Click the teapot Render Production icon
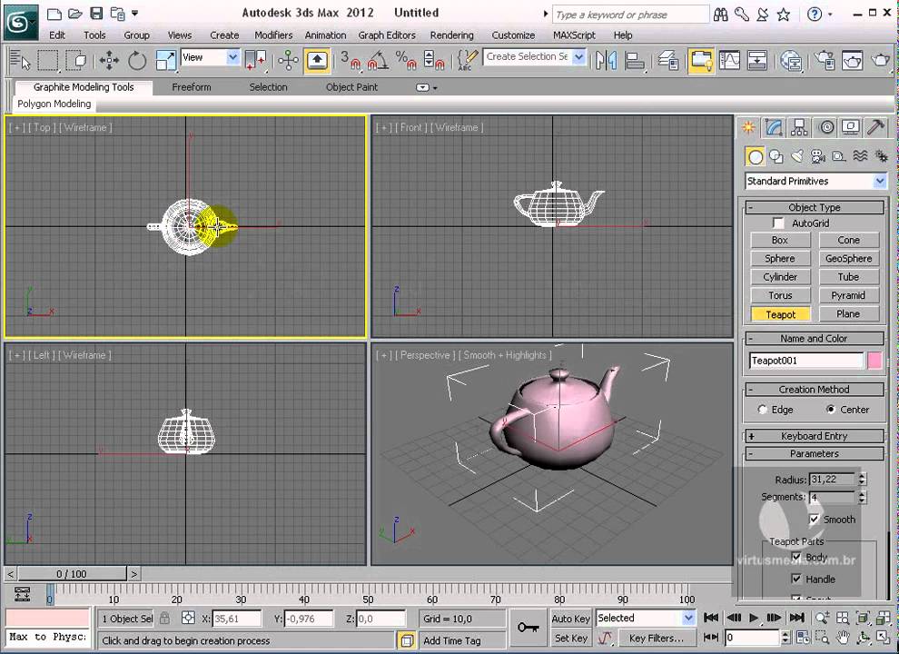This screenshot has width=899, height=654. pyautogui.click(x=880, y=61)
